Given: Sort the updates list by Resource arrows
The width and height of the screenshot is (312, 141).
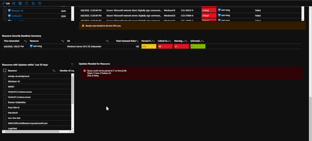Looking at the screenshot, I should (x=54, y=70).
